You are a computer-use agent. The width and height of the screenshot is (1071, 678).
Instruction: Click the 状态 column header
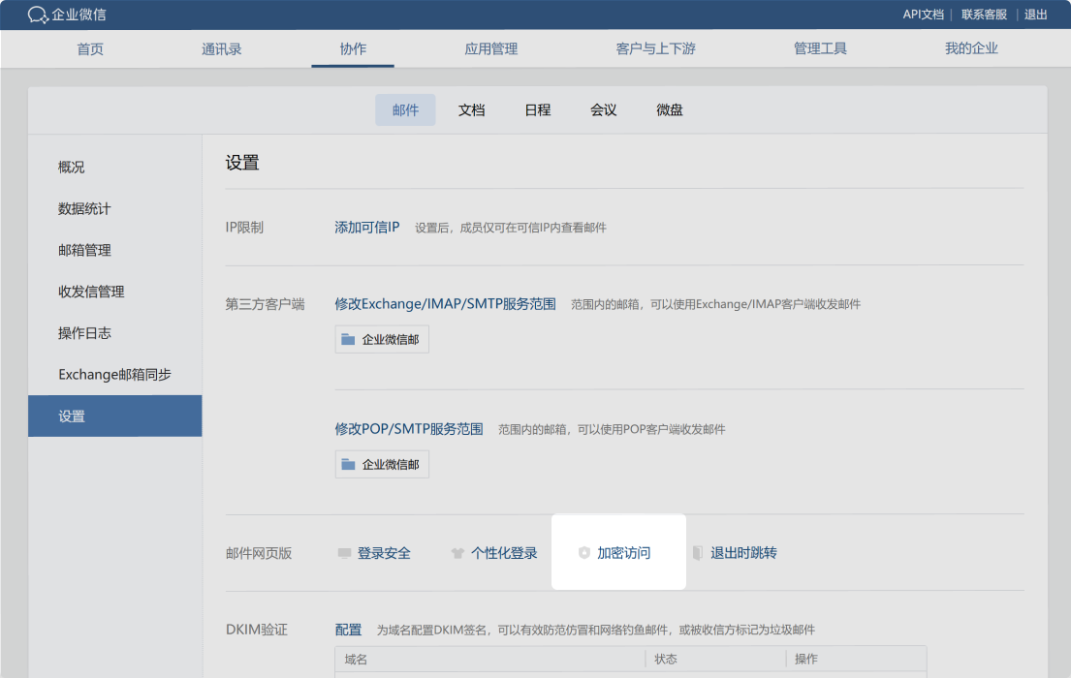coord(665,659)
